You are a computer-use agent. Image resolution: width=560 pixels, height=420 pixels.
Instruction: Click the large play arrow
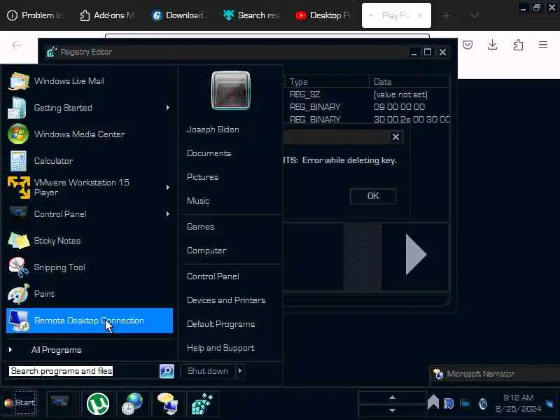point(416,255)
